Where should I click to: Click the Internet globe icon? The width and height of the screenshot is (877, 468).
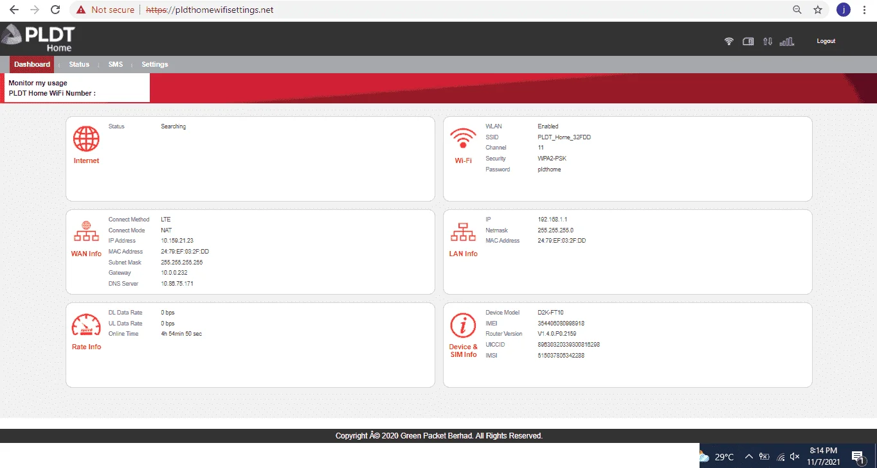point(86,139)
